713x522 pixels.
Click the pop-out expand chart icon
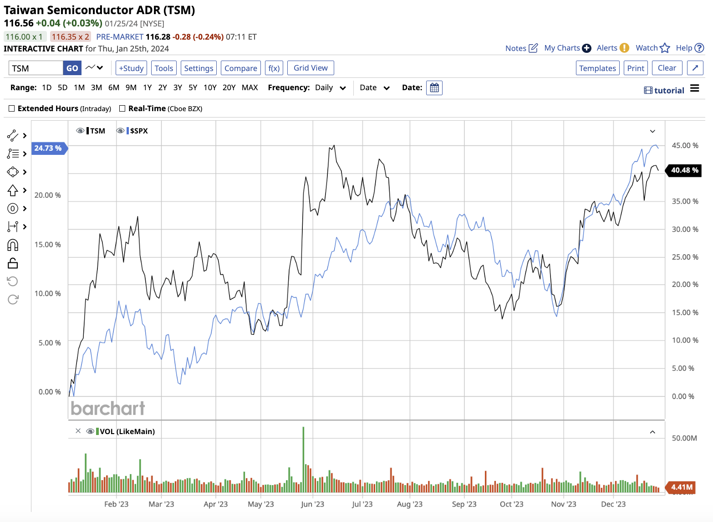click(x=695, y=68)
